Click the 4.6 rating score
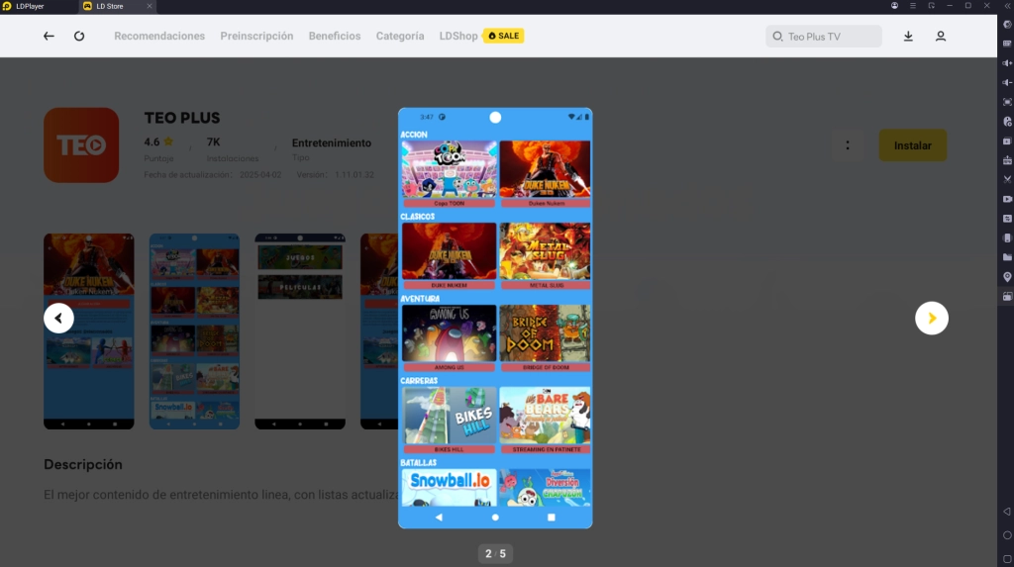 click(152, 142)
